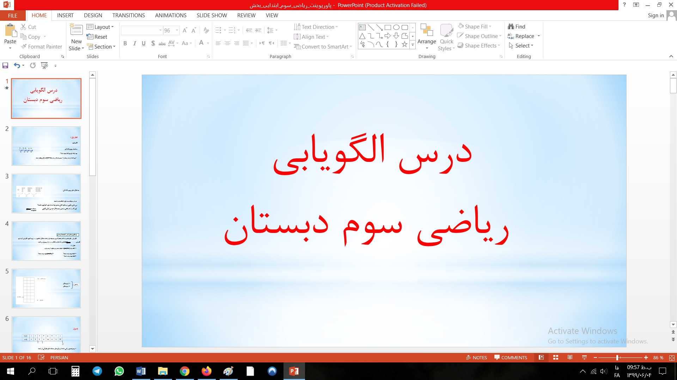The image size is (677, 380).
Task: Open the TRANSITIONS ribbon tab
Action: 128,15
